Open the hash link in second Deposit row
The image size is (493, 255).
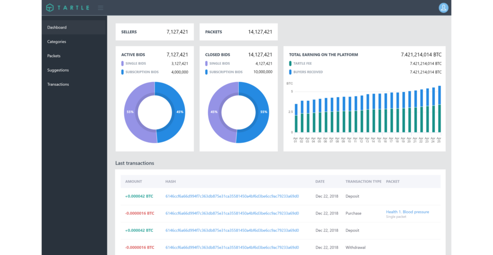232,230
